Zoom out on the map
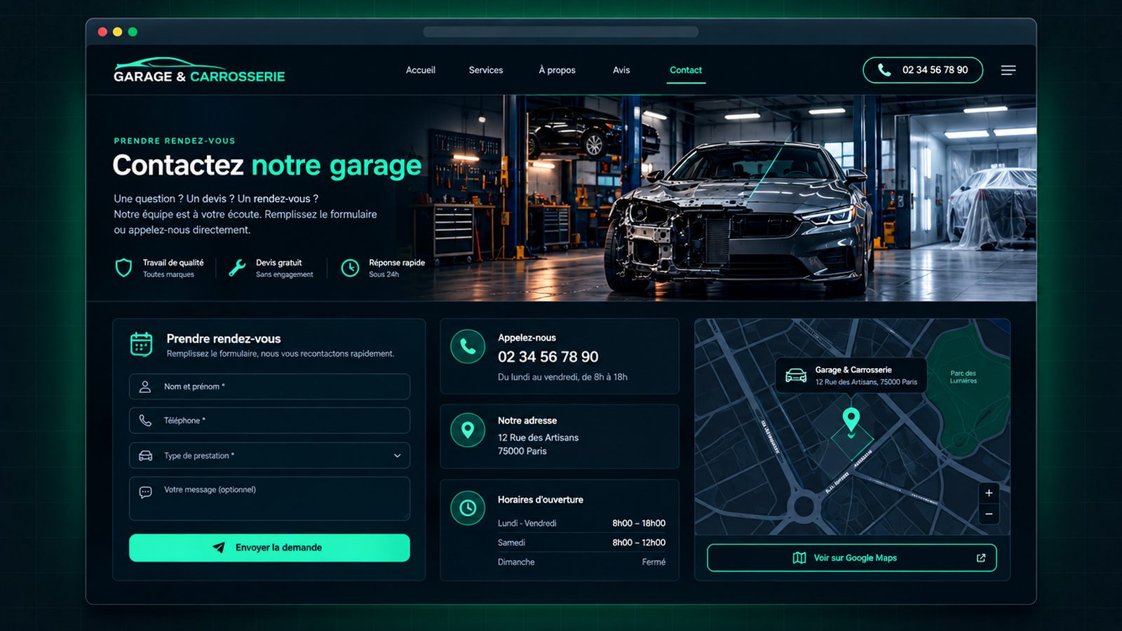Screen dimensions: 1122x631 point(989,514)
